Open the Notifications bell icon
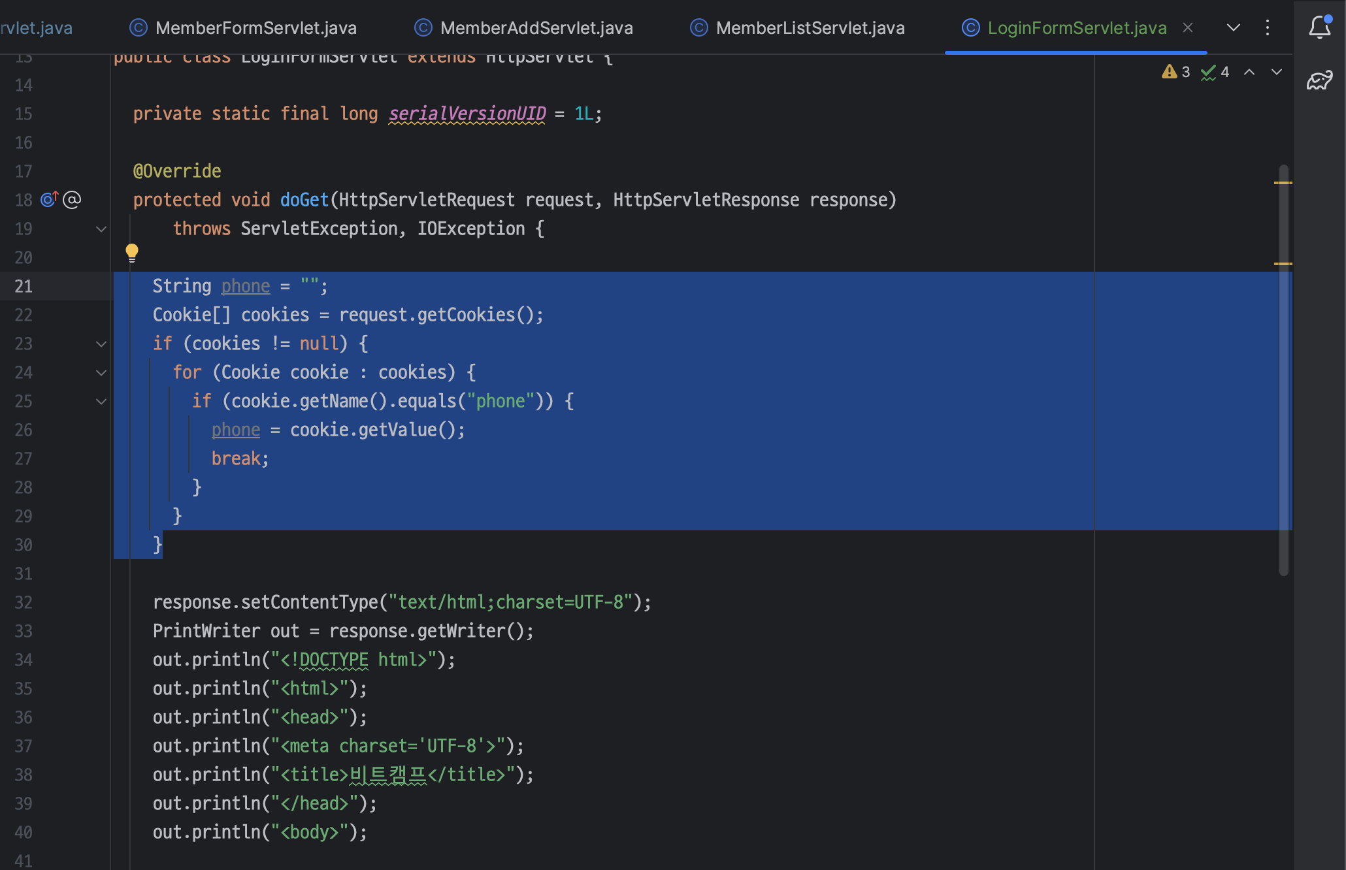Image resolution: width=1346 pixels, height=870 pixels. (1320, 27)
